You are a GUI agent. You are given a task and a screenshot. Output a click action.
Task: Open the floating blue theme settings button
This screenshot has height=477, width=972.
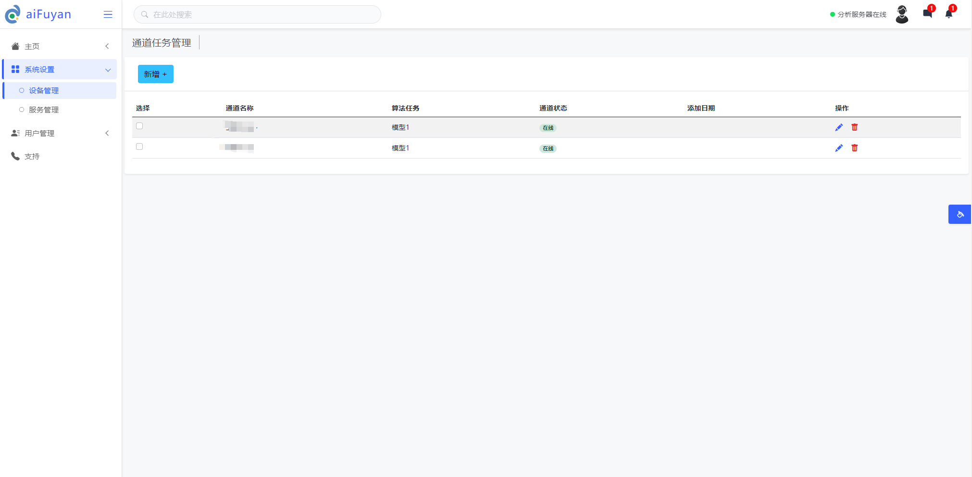pyautogui.click(x=960, y=214)
